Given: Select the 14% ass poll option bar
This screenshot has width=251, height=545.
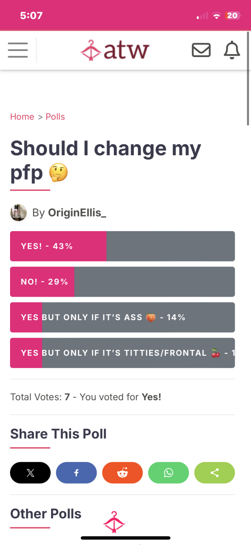Looking at the screenshot, I should 123,317.
